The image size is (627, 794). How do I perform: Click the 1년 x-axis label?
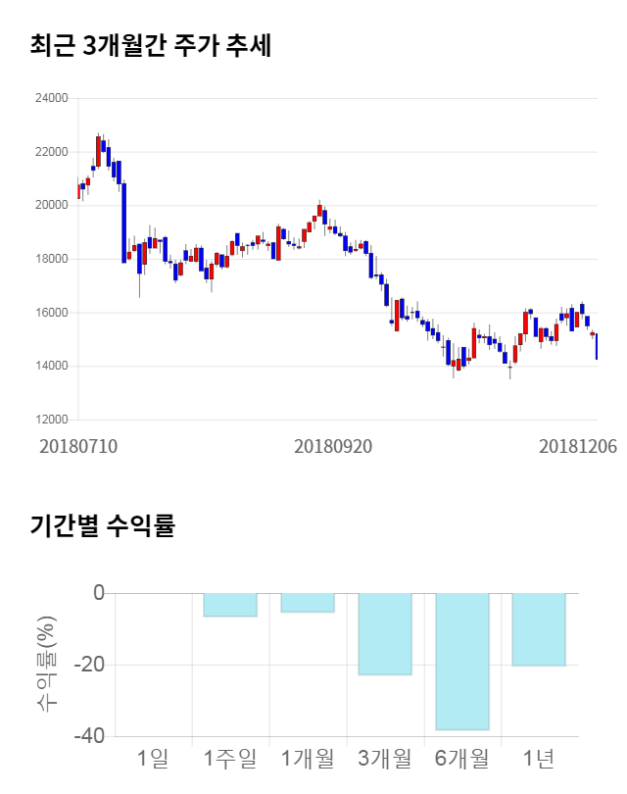(539, 758)
